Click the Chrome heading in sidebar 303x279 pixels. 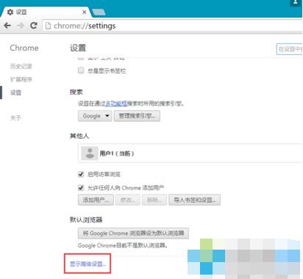(x=24, y=48)
